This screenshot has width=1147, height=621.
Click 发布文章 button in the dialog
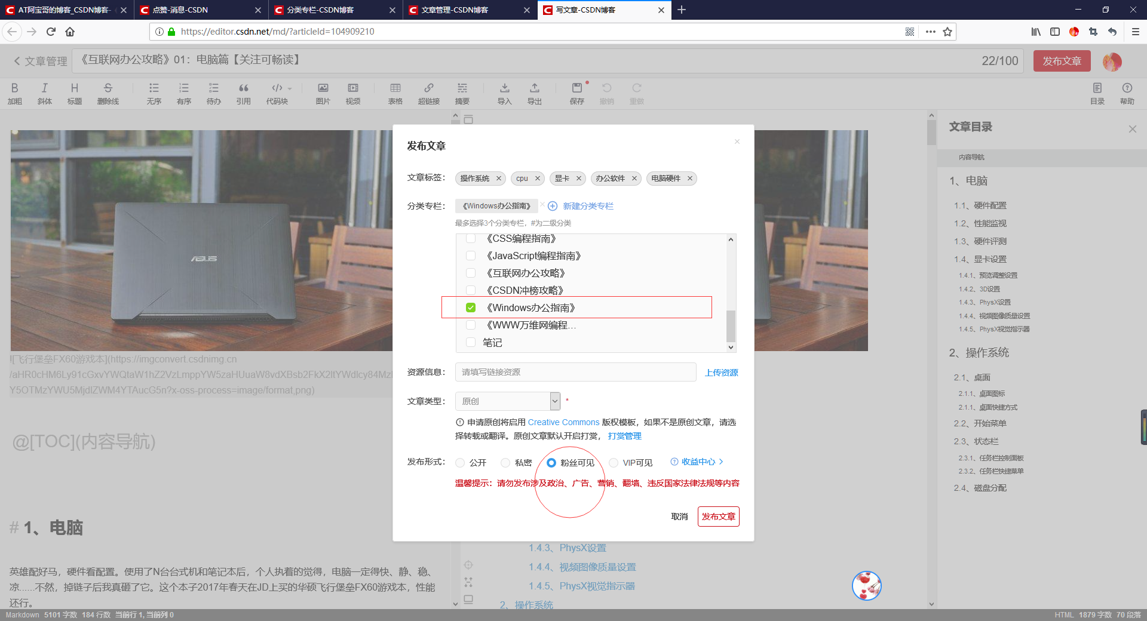click(719, 517)
